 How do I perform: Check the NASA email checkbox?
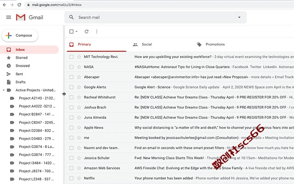click(72, 67)
